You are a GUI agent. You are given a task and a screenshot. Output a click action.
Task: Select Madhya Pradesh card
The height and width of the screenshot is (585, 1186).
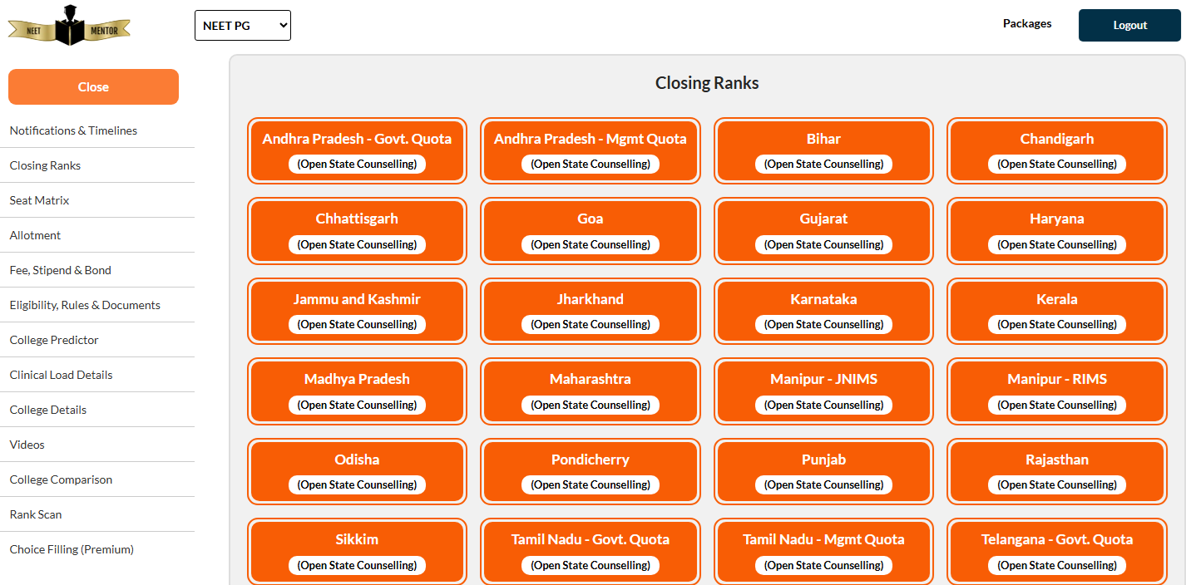357,391
